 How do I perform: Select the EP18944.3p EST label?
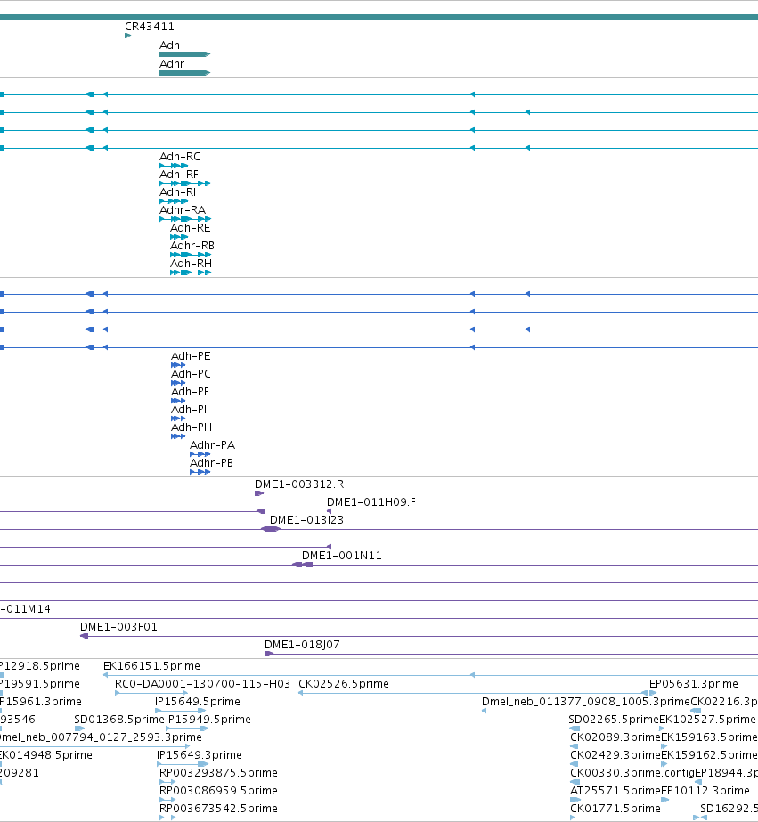tap(726, 773)
